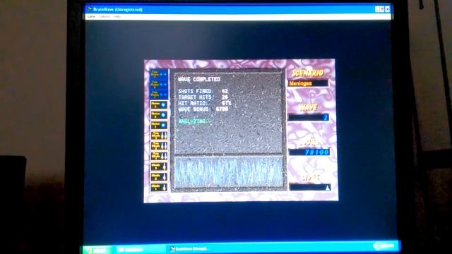Minimize the BrainWave window
This screenshot has height=254, width=452.
coord(377,9)
